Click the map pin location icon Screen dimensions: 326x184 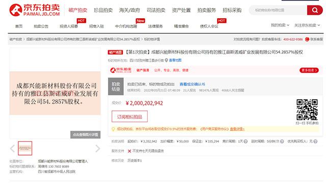[167, 60]
